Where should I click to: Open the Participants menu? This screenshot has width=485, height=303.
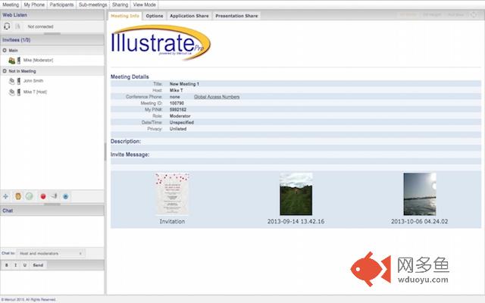61,5
